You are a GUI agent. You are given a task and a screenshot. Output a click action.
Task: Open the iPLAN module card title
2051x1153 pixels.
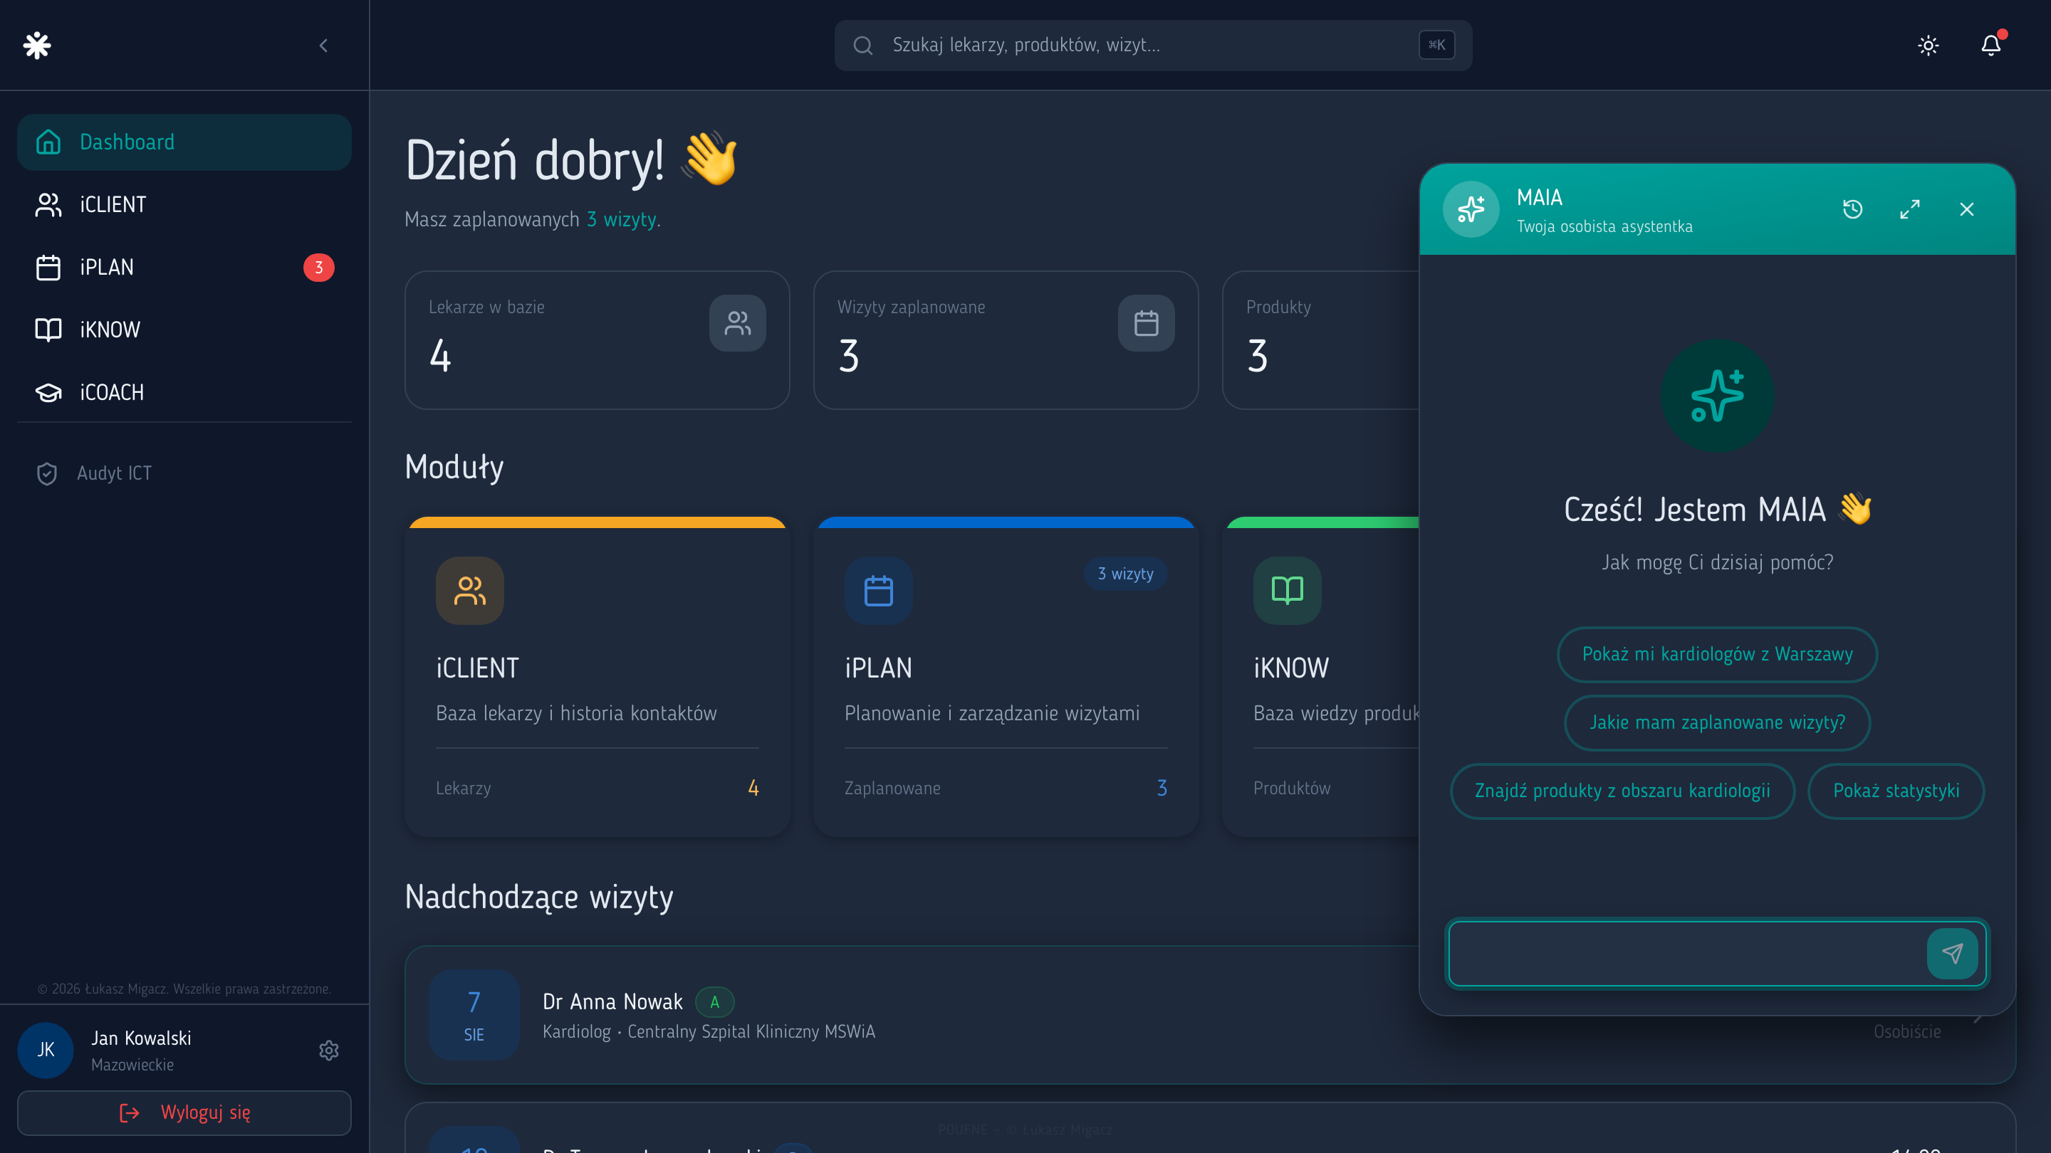tap(878, 668)
